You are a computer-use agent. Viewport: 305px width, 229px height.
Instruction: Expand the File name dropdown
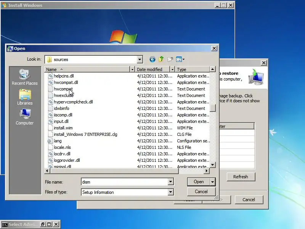tap(170, 182)
